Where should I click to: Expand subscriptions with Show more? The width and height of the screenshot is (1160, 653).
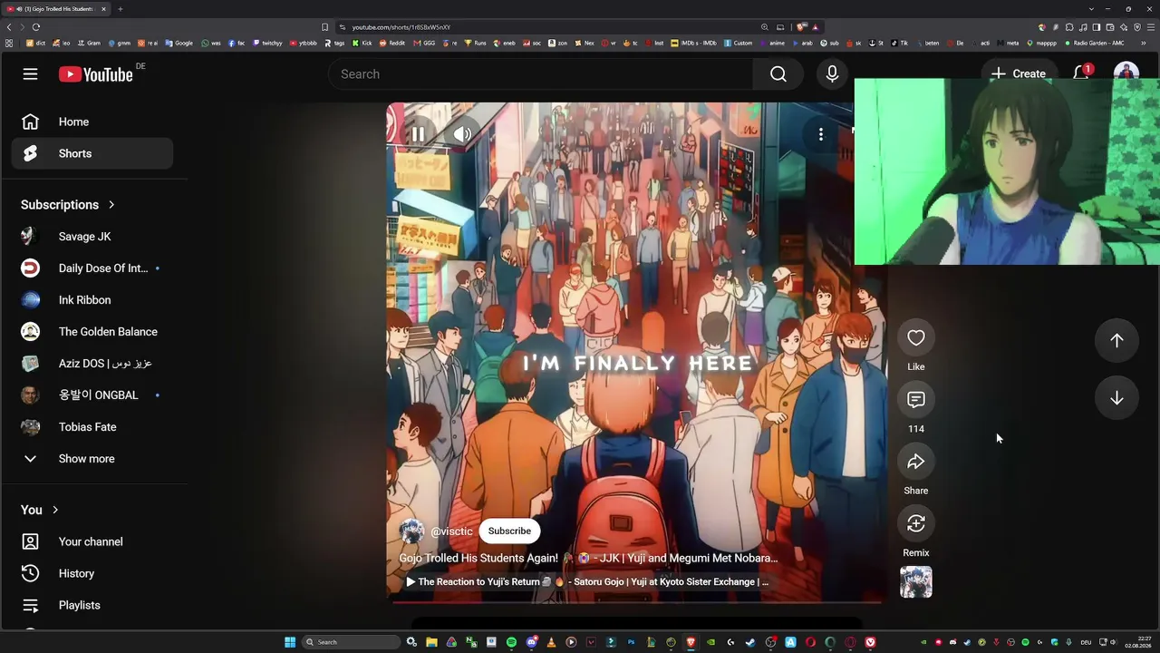92,459
